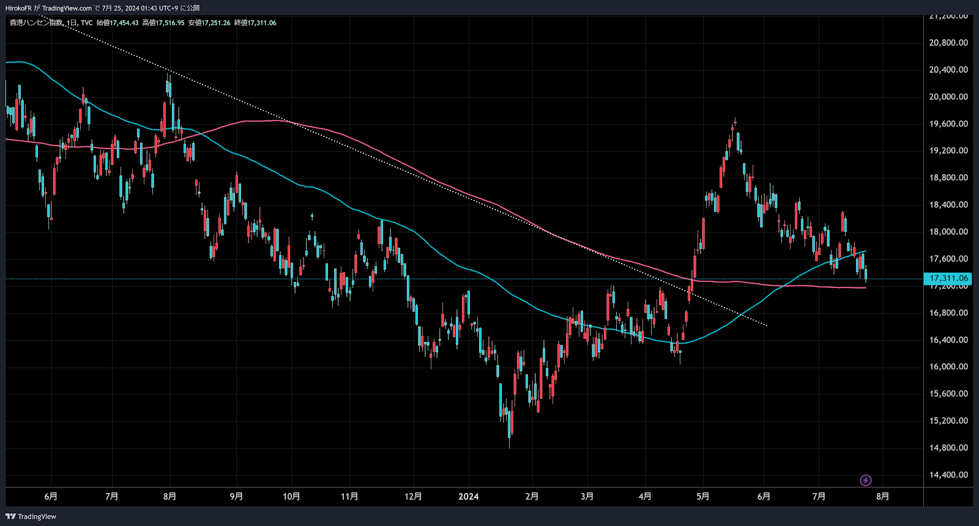The height and width of the screenshot is (526, 979).
Task: Click the TradingView.com text in the header
Action: click(x=67, y=8)
